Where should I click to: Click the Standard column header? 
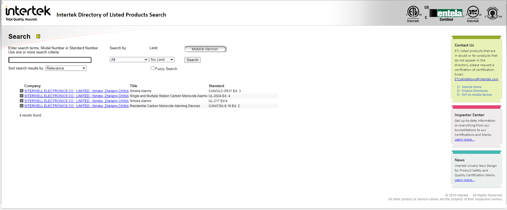tap(216, 86)
